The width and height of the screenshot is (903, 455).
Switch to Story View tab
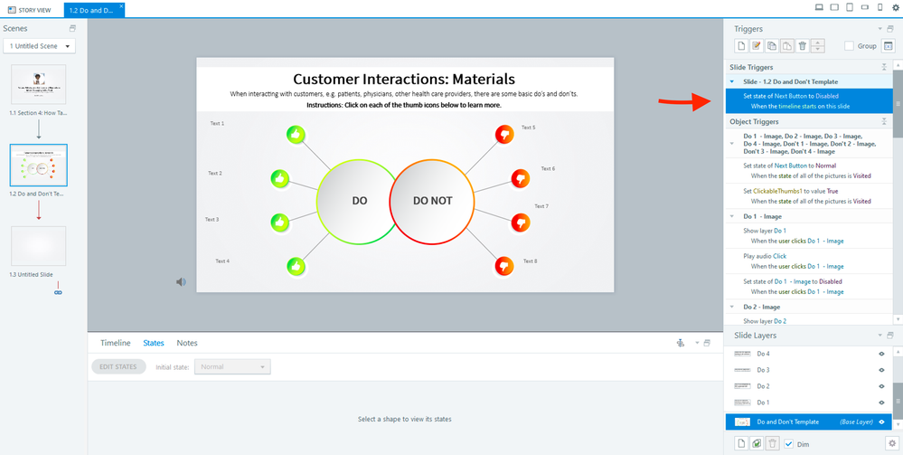(29, 9)
